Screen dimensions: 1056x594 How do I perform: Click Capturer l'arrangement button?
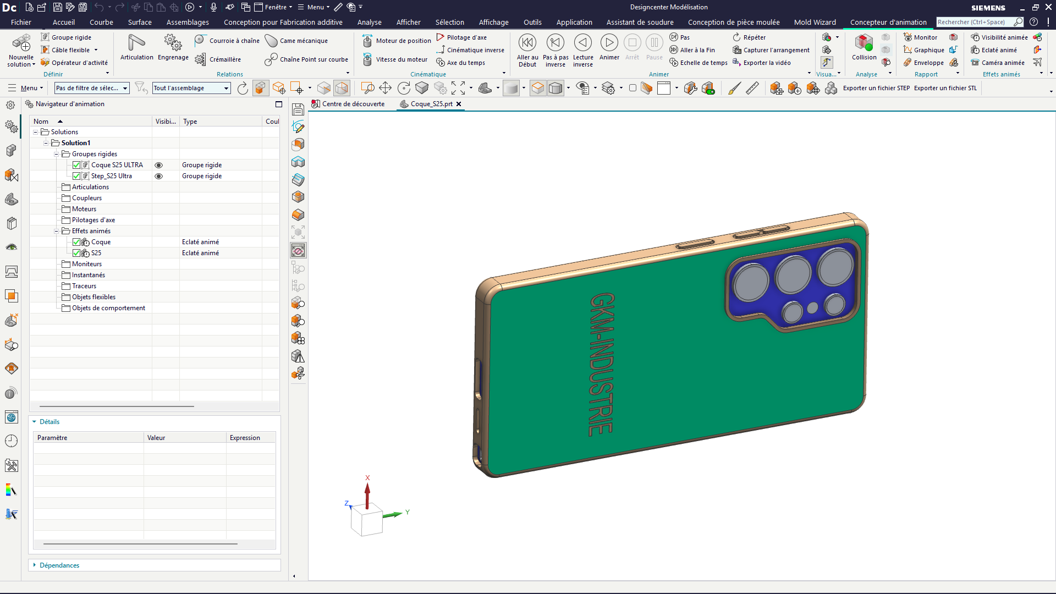coord(771,50)
